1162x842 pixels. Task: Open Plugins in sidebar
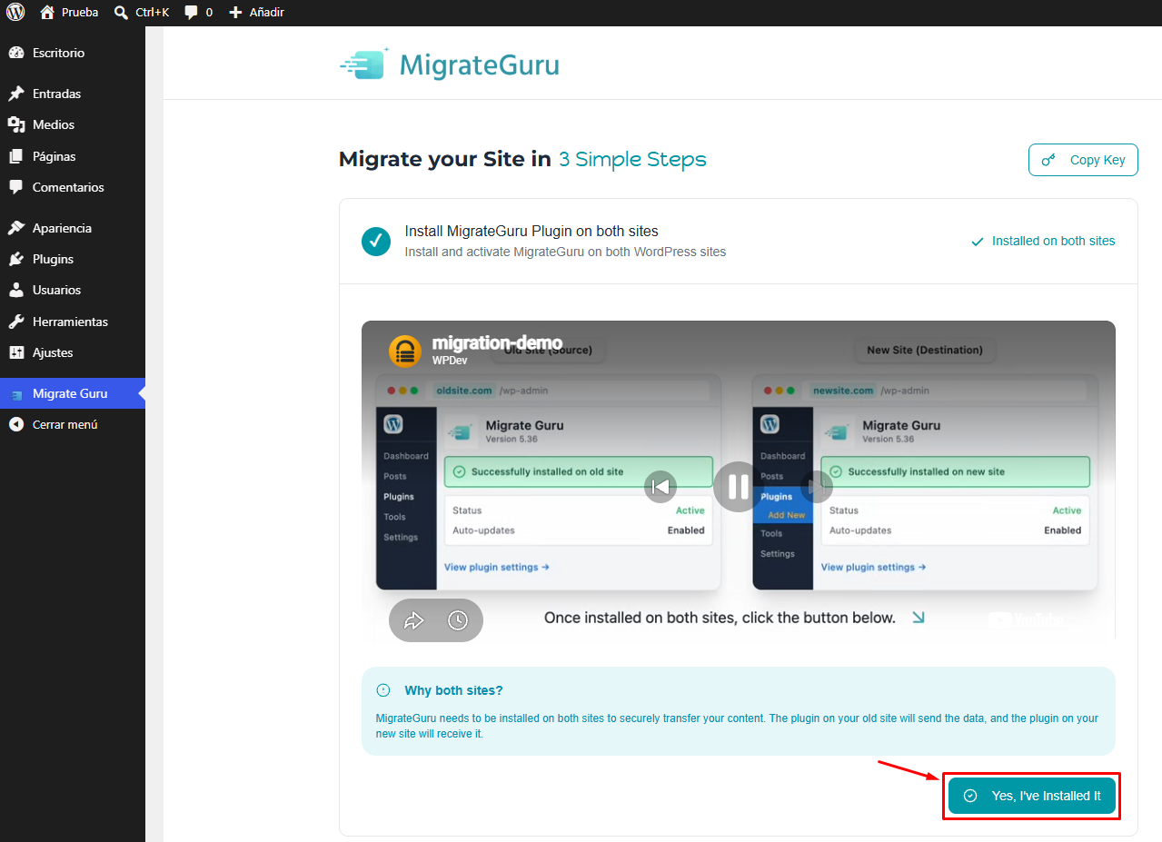point(73,259)
